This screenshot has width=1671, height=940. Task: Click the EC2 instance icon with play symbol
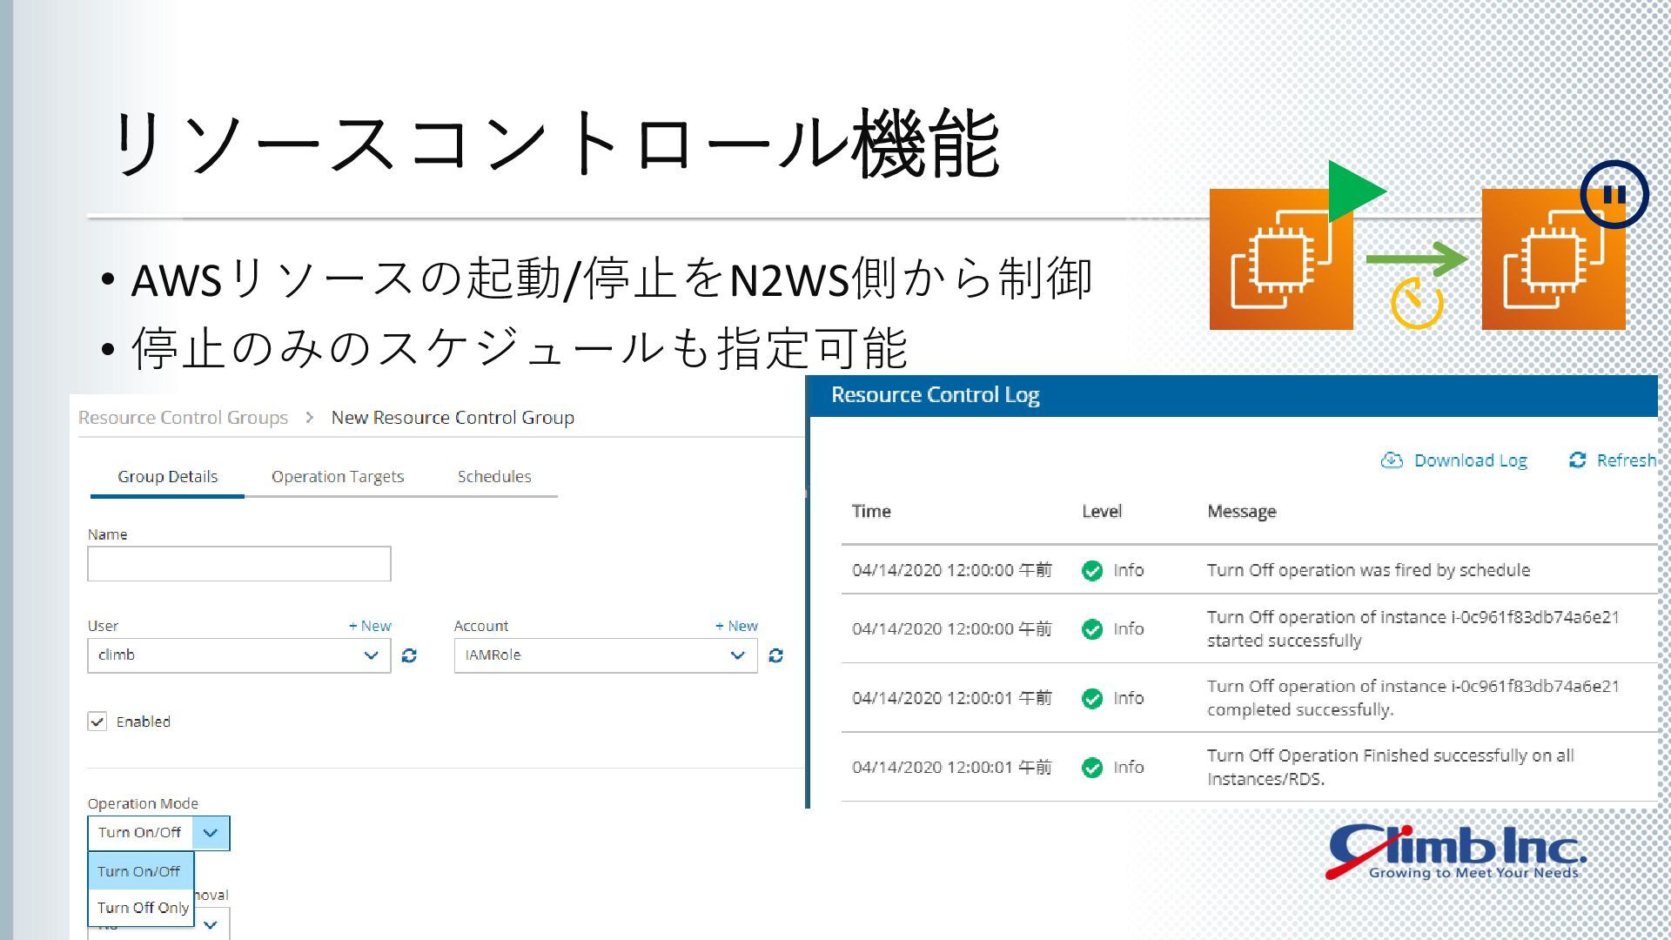1281,259
